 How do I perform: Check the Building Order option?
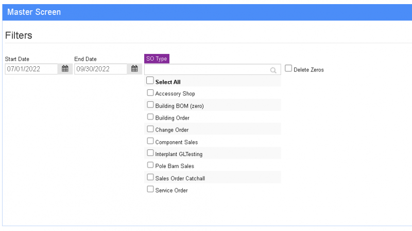[150, 117]
